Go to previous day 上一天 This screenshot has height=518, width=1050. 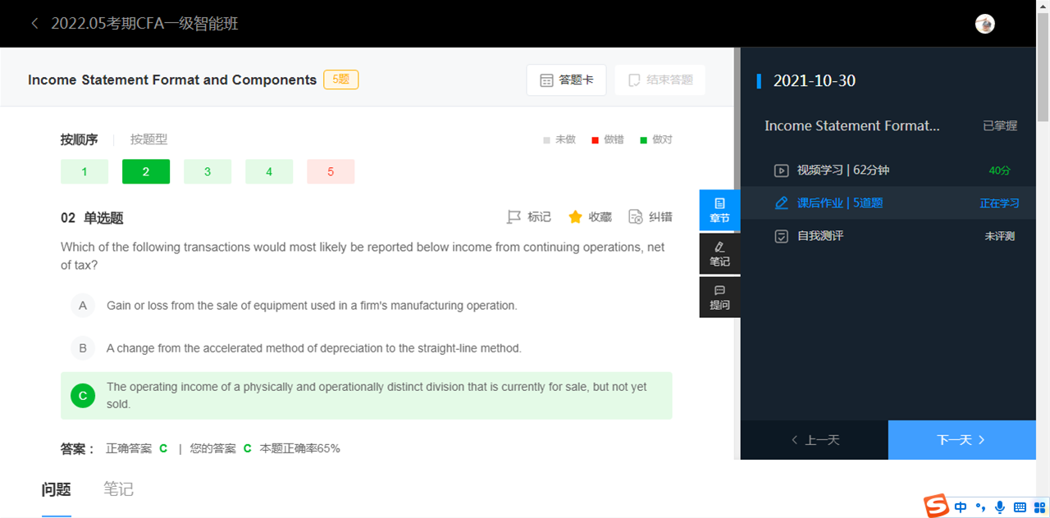pyautogui.click(x=815, y=440)
